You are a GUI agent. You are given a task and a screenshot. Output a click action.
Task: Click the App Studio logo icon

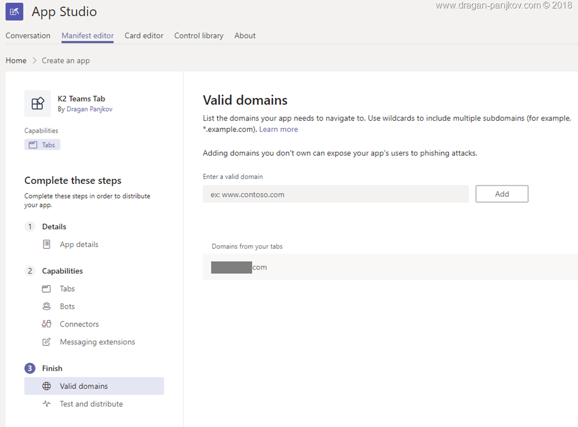point(14,11)
